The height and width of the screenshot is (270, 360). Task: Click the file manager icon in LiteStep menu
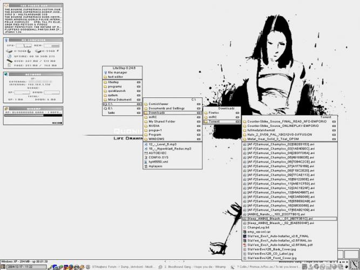coord(105,72)
